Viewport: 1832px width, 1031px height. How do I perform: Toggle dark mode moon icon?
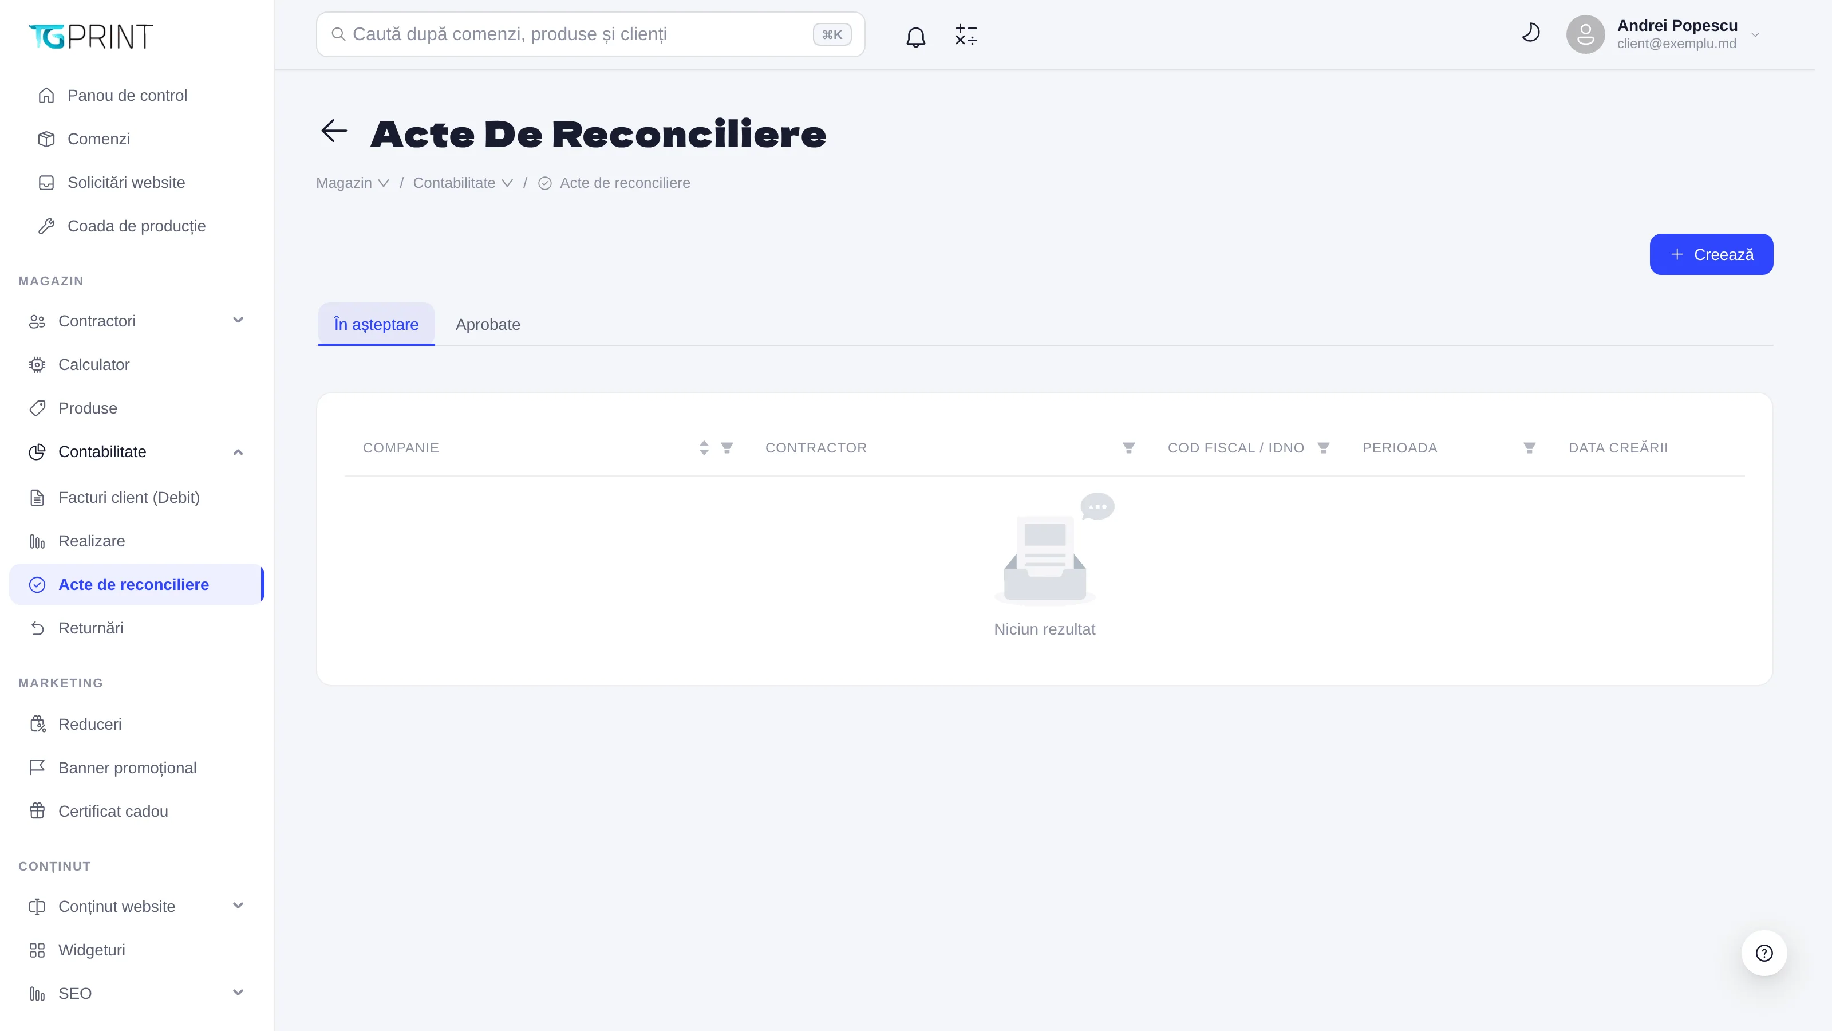1530,33
